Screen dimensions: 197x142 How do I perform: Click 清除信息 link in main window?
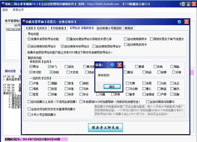pos(10,71)
